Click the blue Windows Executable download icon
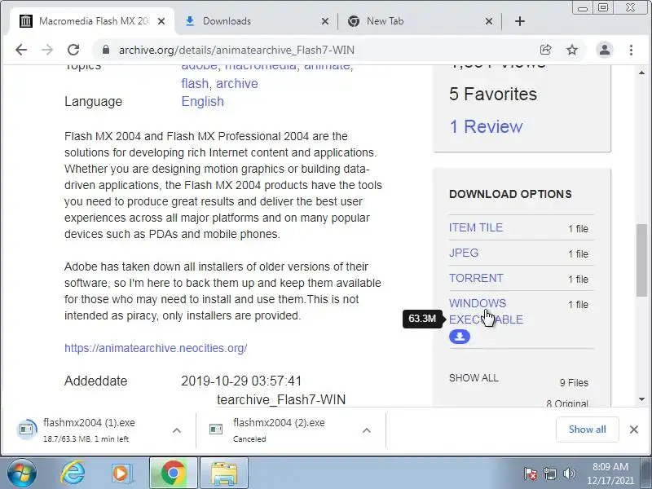Screen dimensions: 652x489 pos(460,337)
